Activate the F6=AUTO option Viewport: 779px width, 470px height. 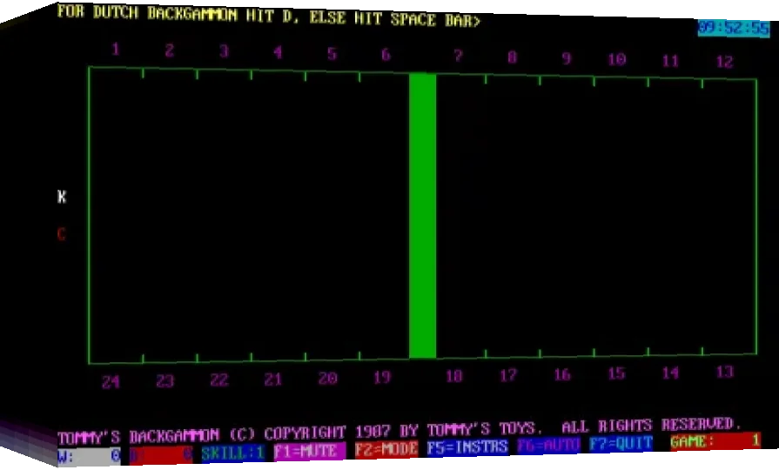coord(548,445)
